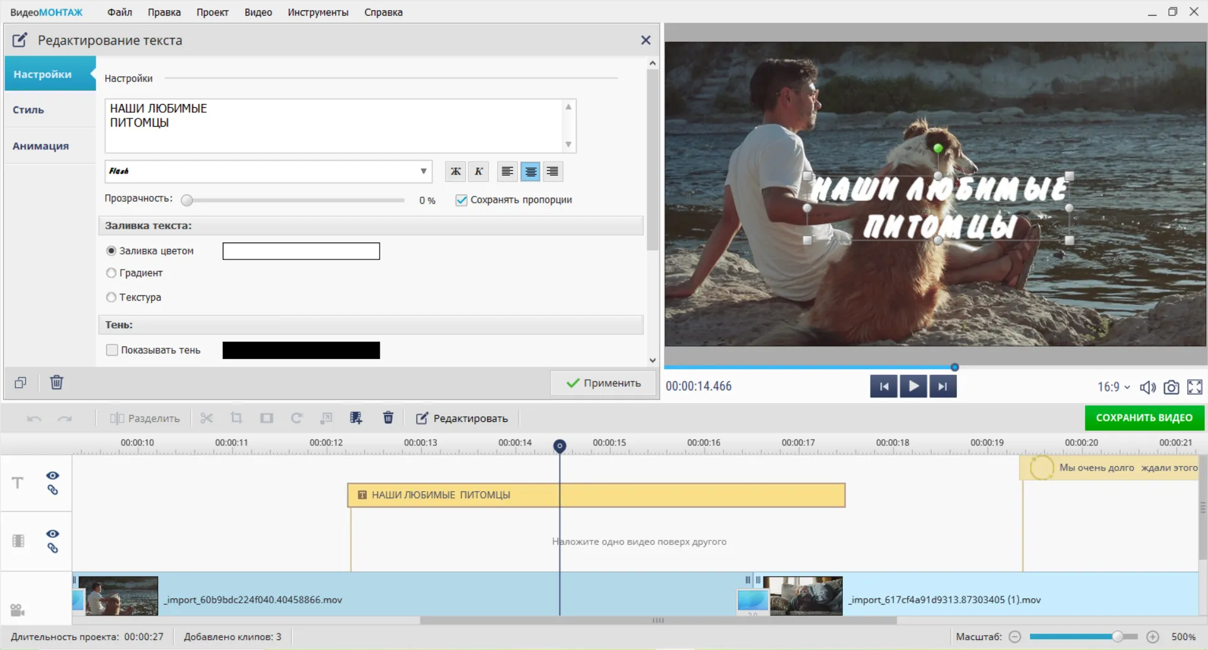Screen dimensions: 1208x650
Task: Click the redo arrow in timeline toolbar
Action: coord(64,418)
